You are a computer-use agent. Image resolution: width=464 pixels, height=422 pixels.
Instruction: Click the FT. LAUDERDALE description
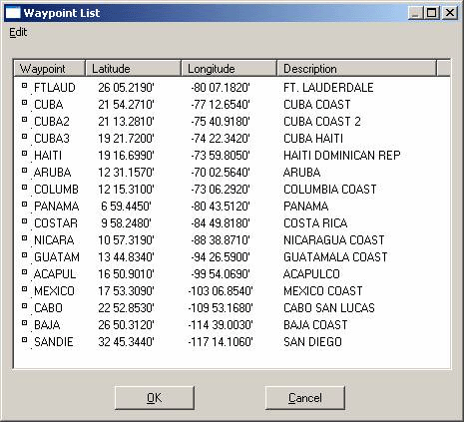[x=328, y=88]
